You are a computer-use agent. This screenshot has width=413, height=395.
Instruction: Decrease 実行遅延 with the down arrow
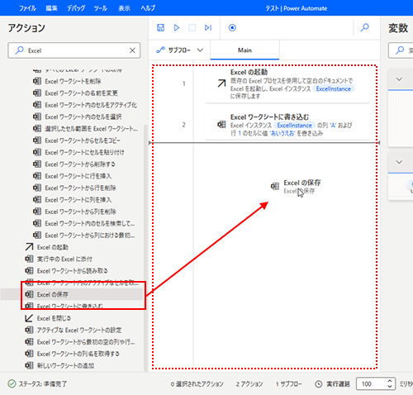click(x=390, y=386)
